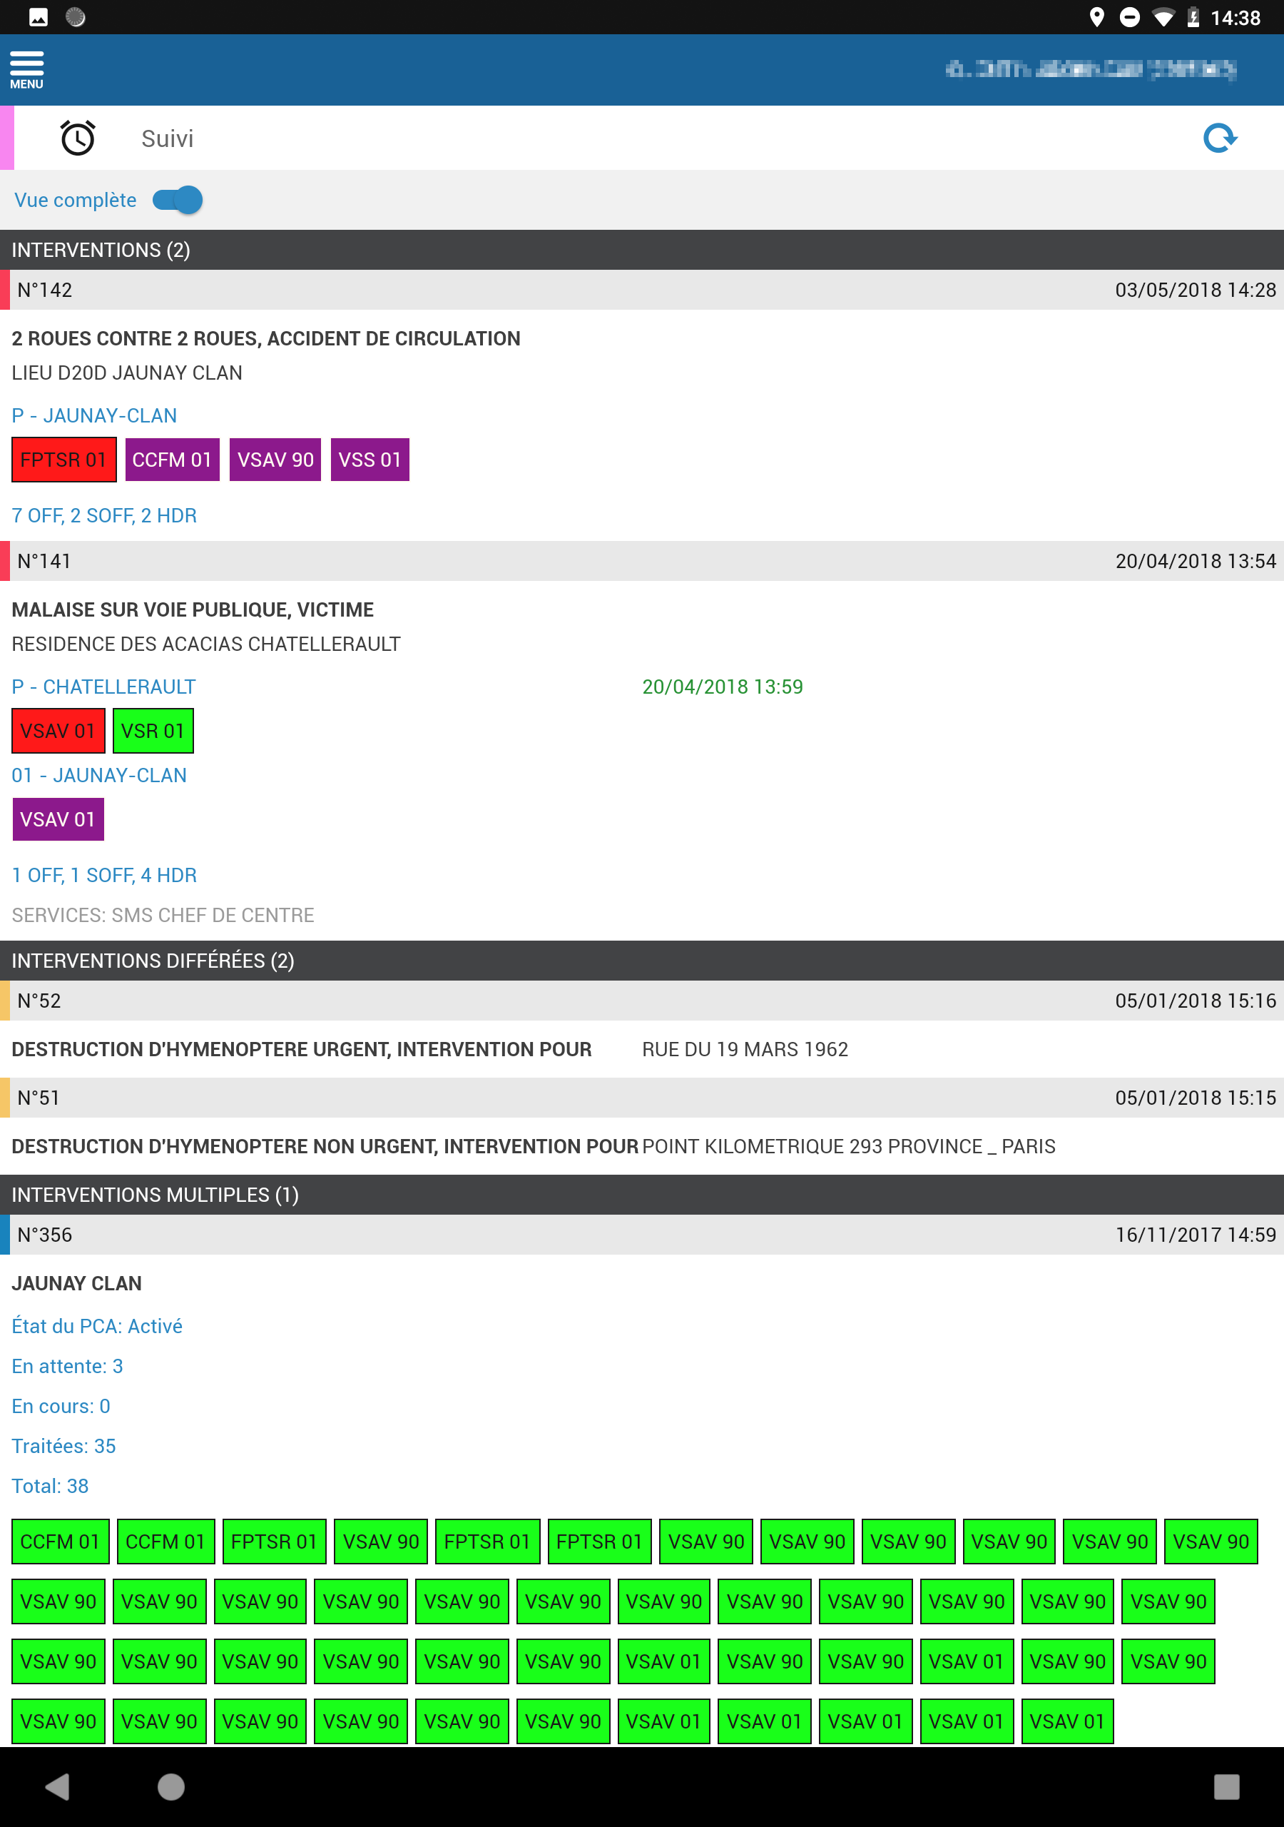1284x1827 pixels.
Task: Tap date 16/11/2017 14:59
Action: [x=1196, y=1234]
